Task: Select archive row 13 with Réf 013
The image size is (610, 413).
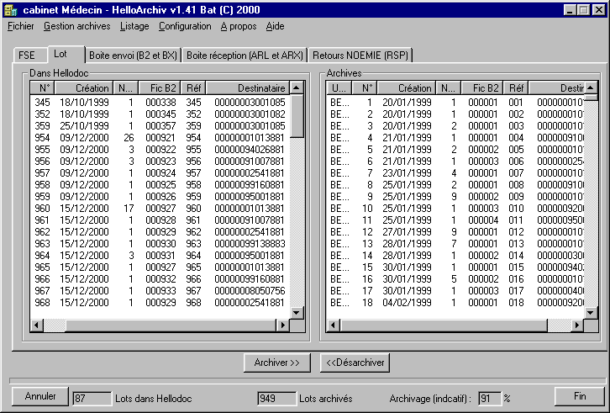Action: click(455, 244)
